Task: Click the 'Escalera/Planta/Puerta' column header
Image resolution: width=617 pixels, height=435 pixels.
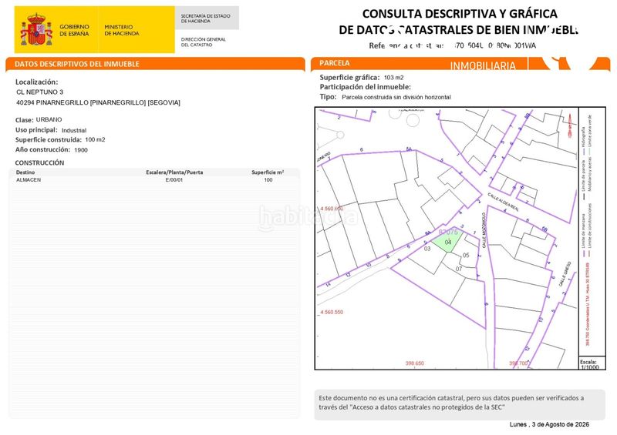Action: 174,172
